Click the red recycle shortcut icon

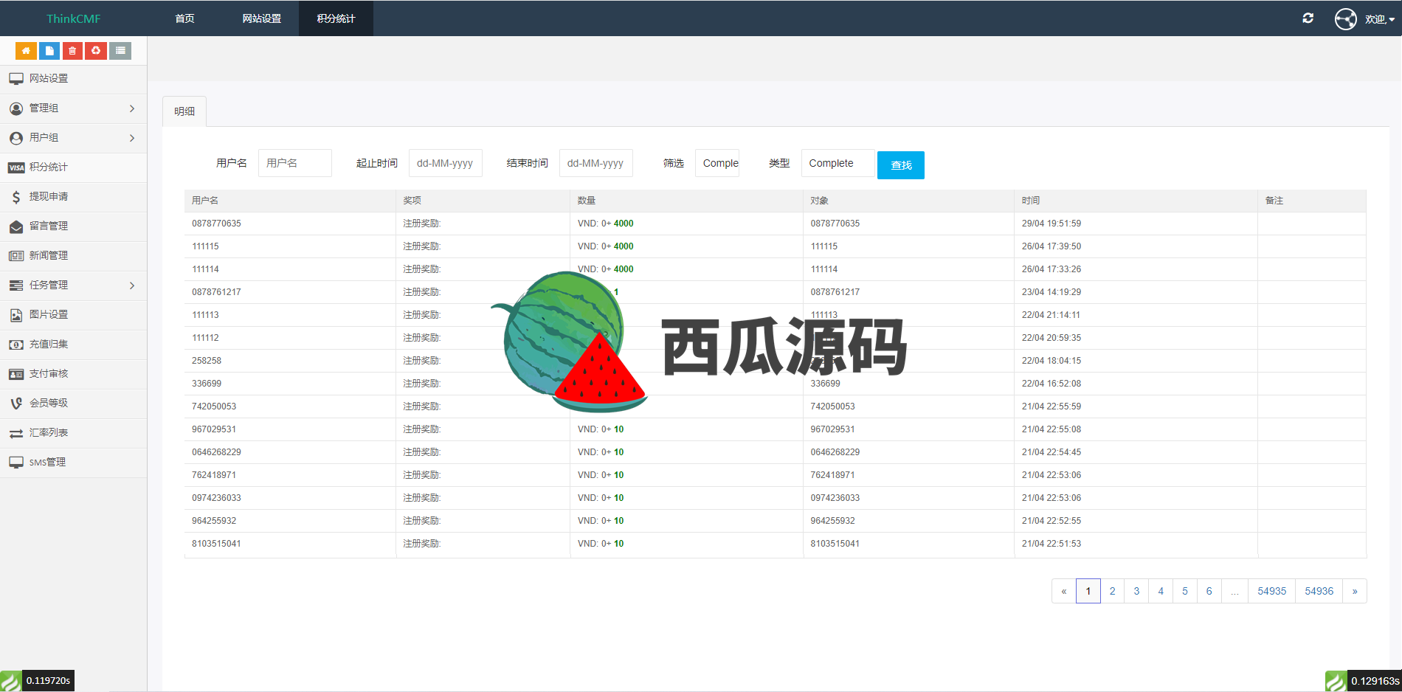[96, 51]
